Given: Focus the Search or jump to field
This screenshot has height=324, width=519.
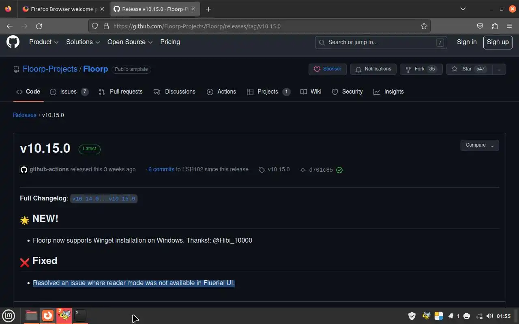Looking at the screenshot, I should [x=381, y=42].
